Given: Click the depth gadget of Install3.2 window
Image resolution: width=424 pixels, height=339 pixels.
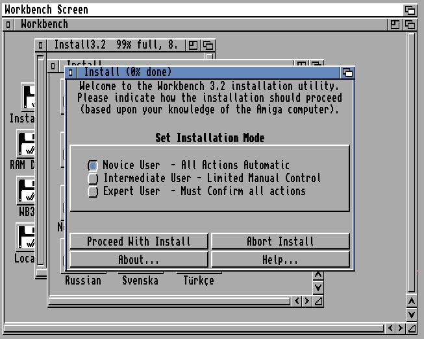Looking at the screenshot, I should click(208, 45).
